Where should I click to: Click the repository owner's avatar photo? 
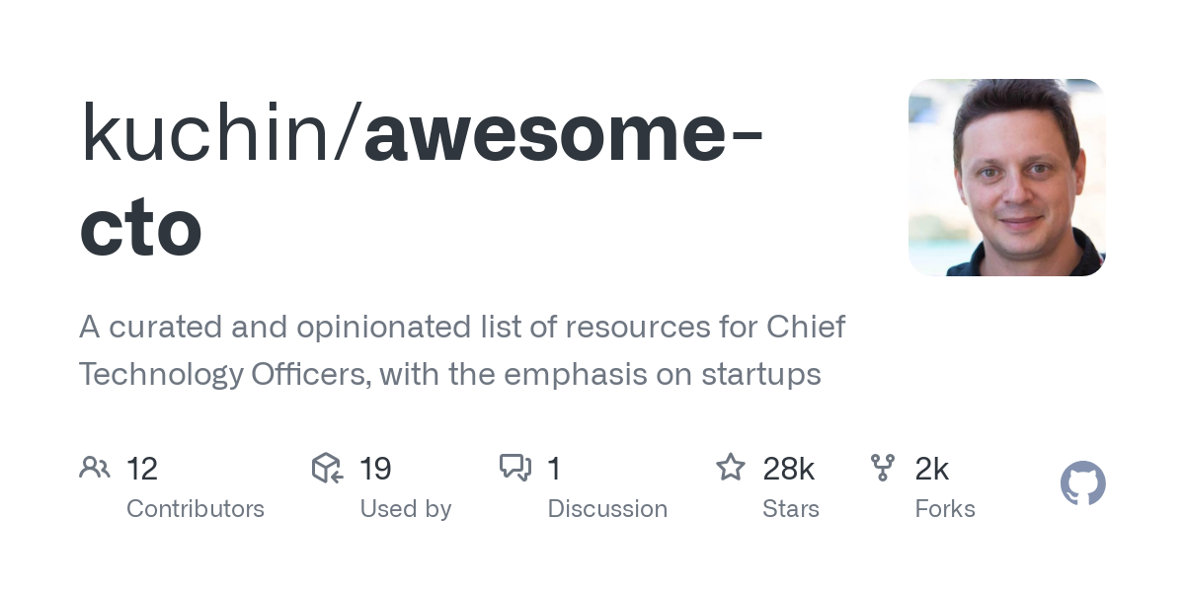[1006, 178]
